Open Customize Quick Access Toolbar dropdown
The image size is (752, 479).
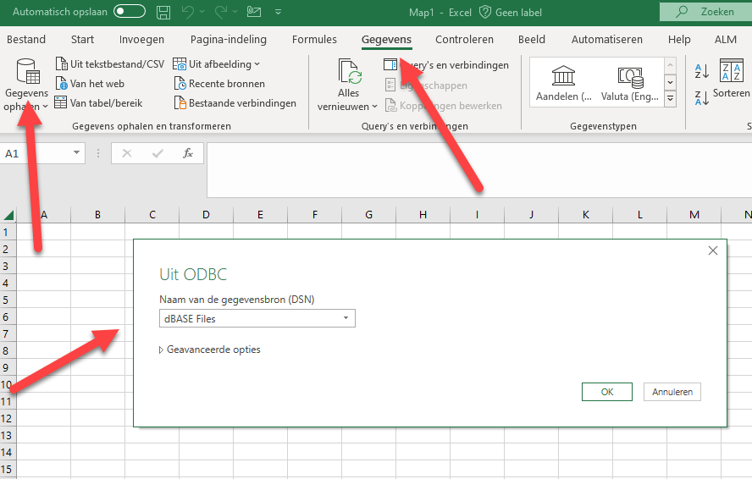click(x=278, y=12)
